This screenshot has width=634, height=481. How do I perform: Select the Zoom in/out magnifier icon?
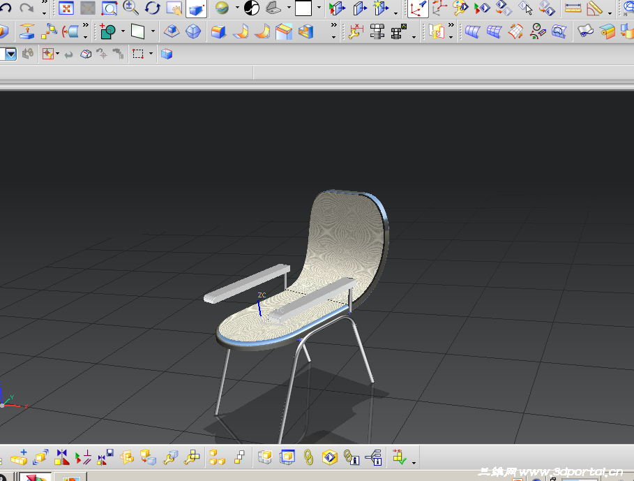click(x=130, y=8)
